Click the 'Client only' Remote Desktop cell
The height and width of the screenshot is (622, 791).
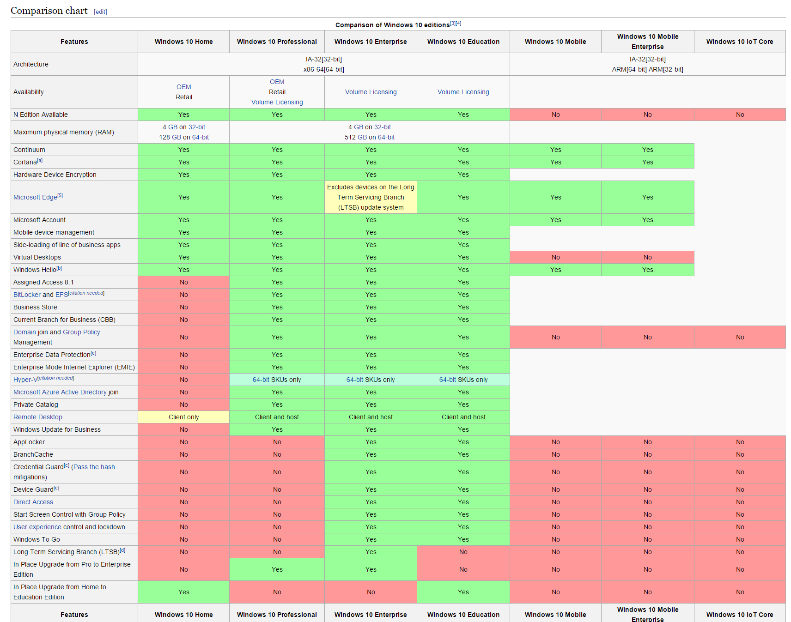(x=183, y=417)
